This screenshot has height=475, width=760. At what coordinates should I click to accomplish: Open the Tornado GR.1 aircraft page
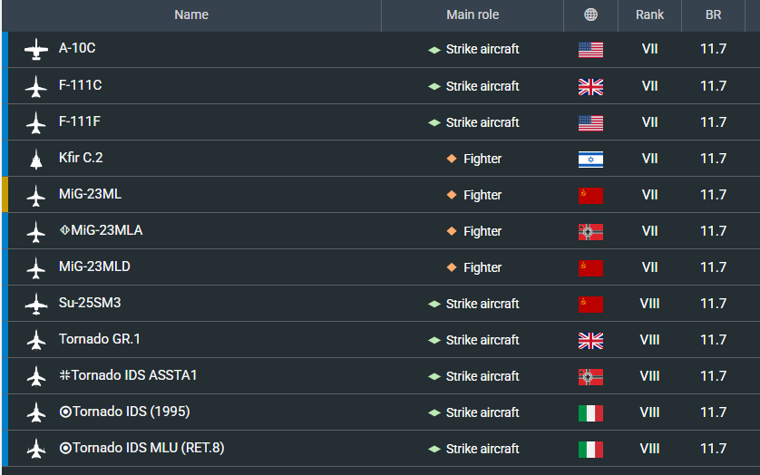tap(100, 339)
